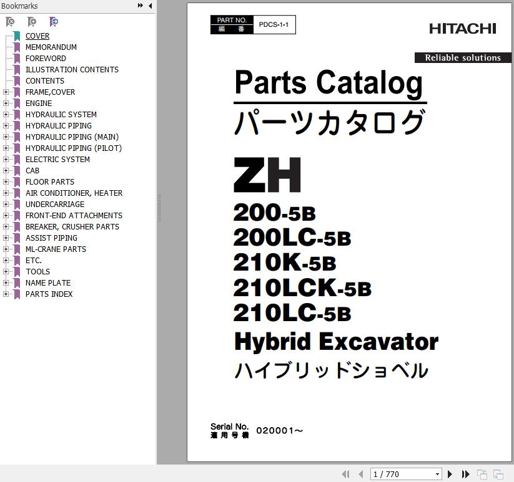
Task: Expand the FRONT-END ATTACHMENTS bookmark
Action: [x=6, y=215]
